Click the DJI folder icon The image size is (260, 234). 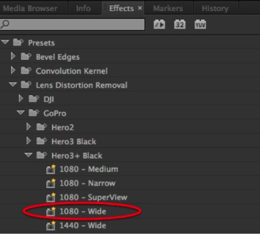34,99
